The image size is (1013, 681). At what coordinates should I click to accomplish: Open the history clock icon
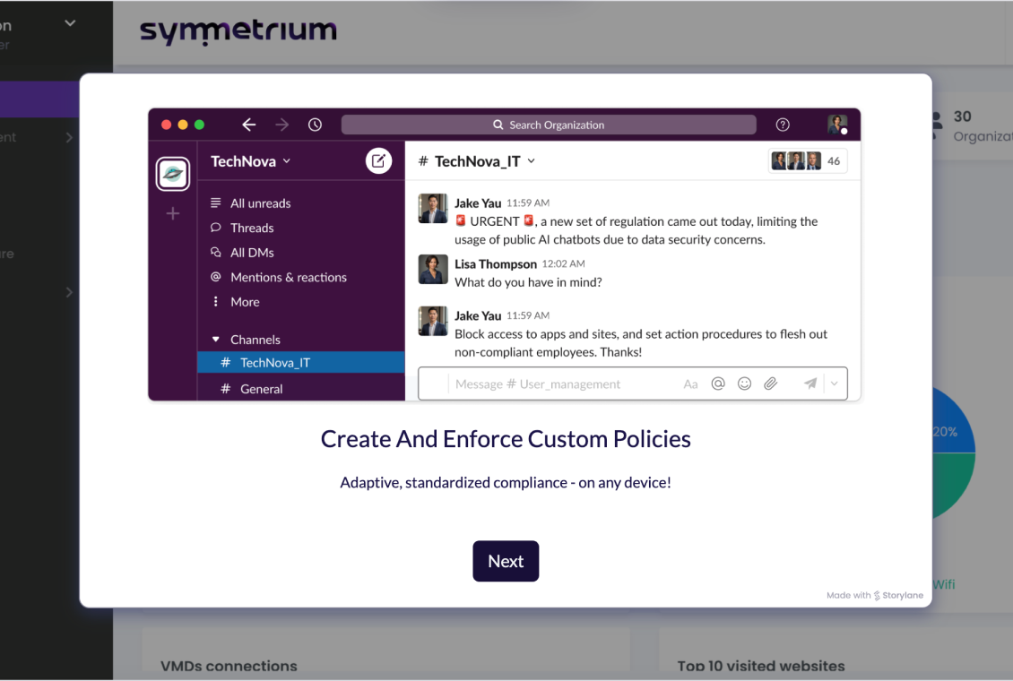(x=315, y=125)
